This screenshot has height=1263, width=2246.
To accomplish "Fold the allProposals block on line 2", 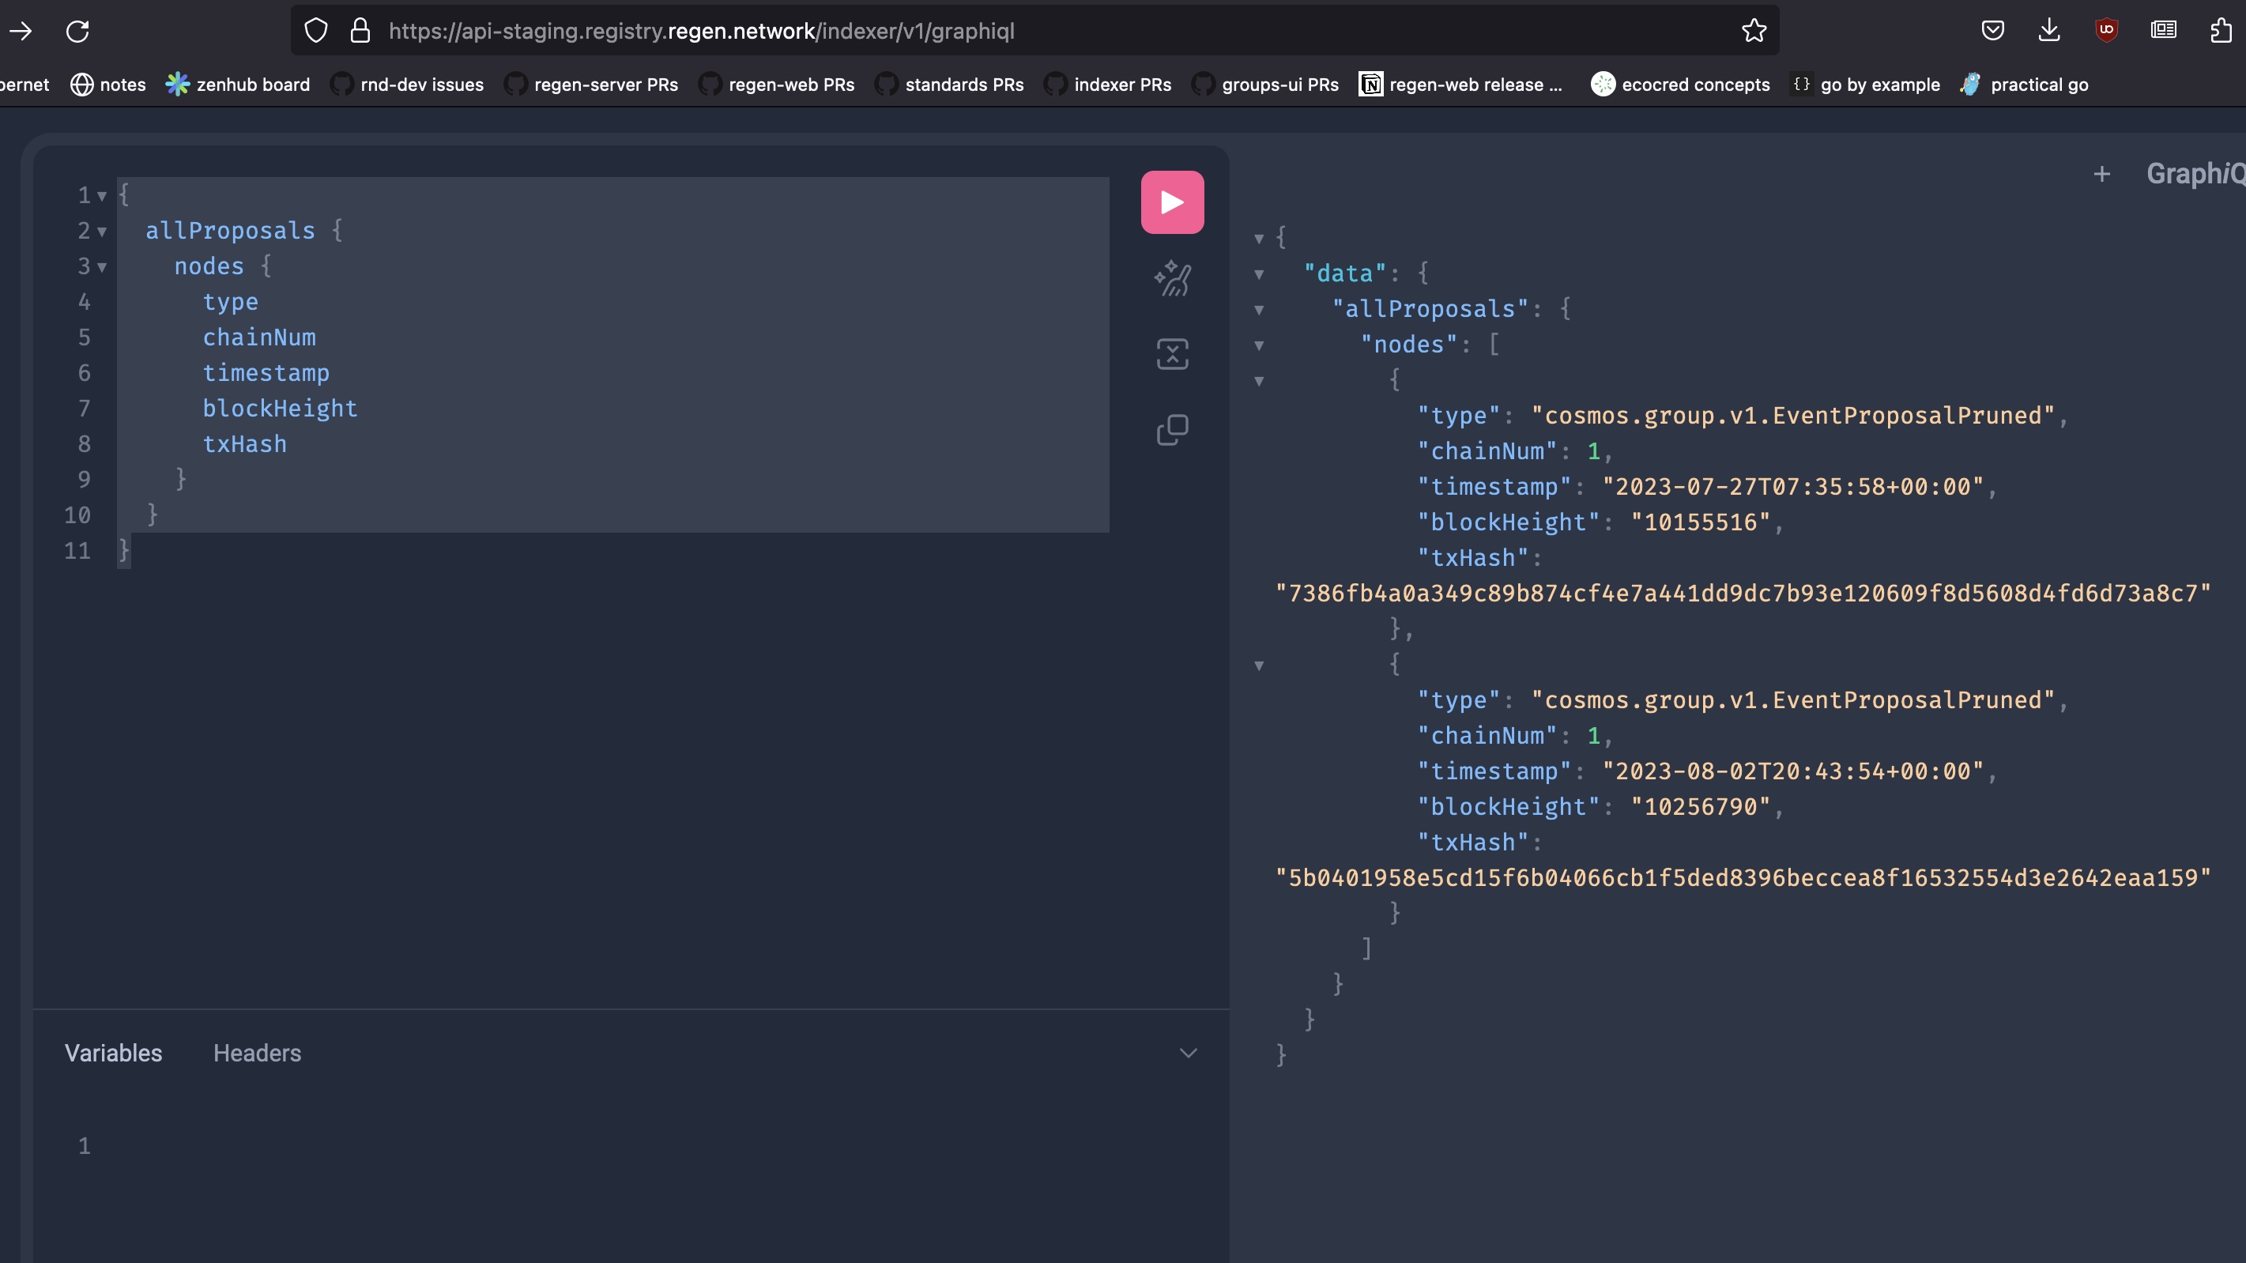I will (x=102, y=232).
